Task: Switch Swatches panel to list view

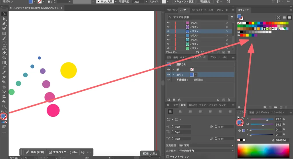Action: tap(284, 18)
